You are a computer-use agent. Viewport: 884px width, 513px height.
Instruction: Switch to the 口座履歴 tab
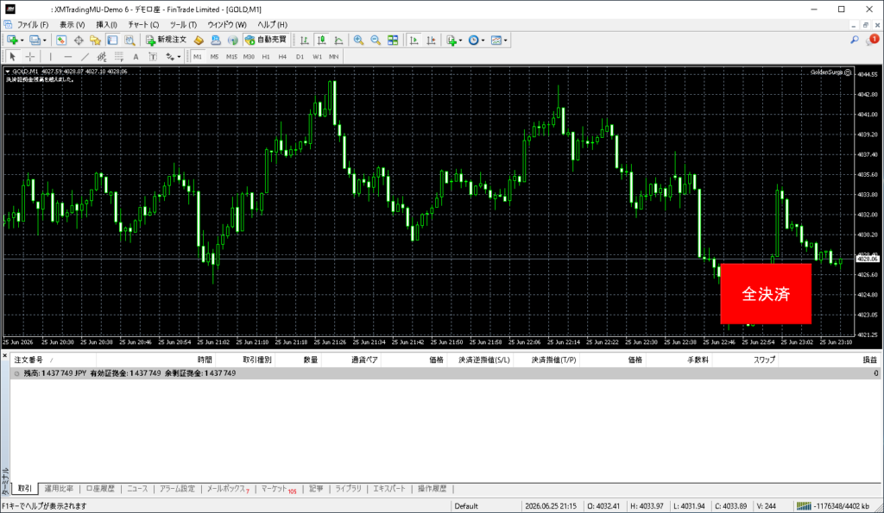point(100,488)
